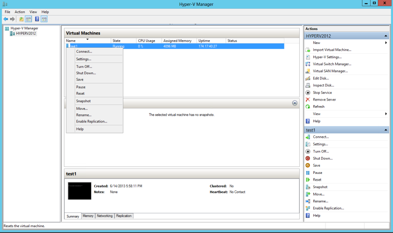This screenshot has height=233, width=393.
Task: Select HYPERV2012 server in tree
Action: point(26,34)
